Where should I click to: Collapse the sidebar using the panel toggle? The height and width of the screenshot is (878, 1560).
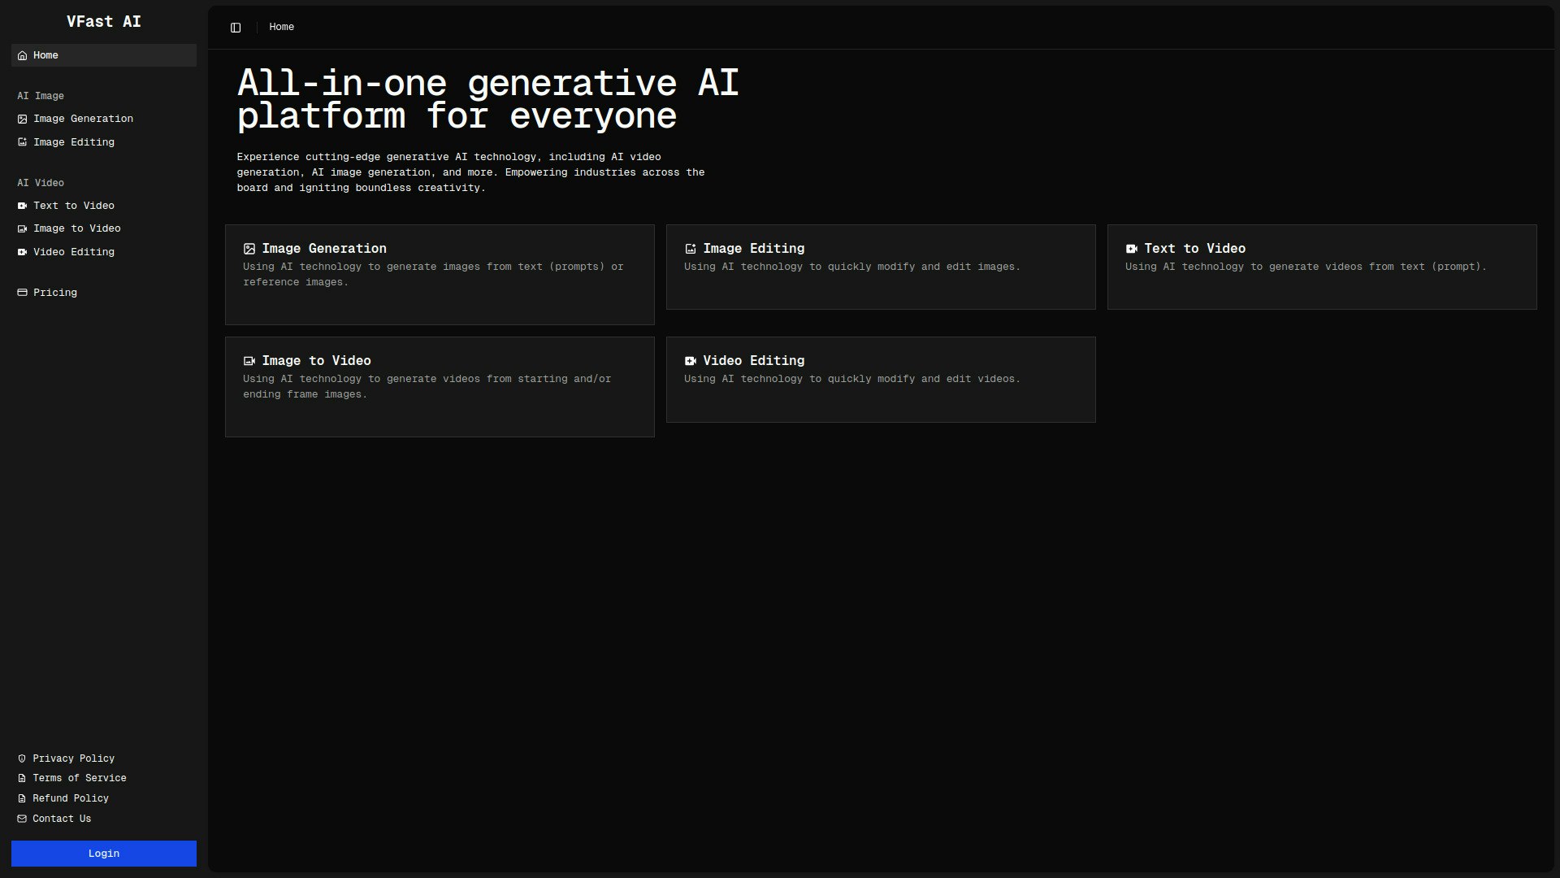tap(236, 27)
